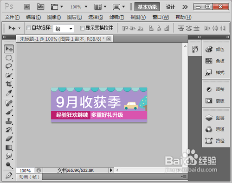232x183 pixels.
Task: Open the animation panel options menu
Action: pos(184,177)
